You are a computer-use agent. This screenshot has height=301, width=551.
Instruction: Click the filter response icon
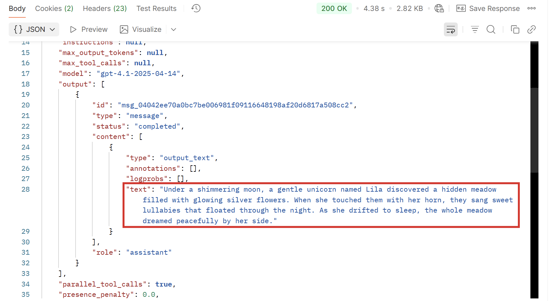tap(475, 30)
